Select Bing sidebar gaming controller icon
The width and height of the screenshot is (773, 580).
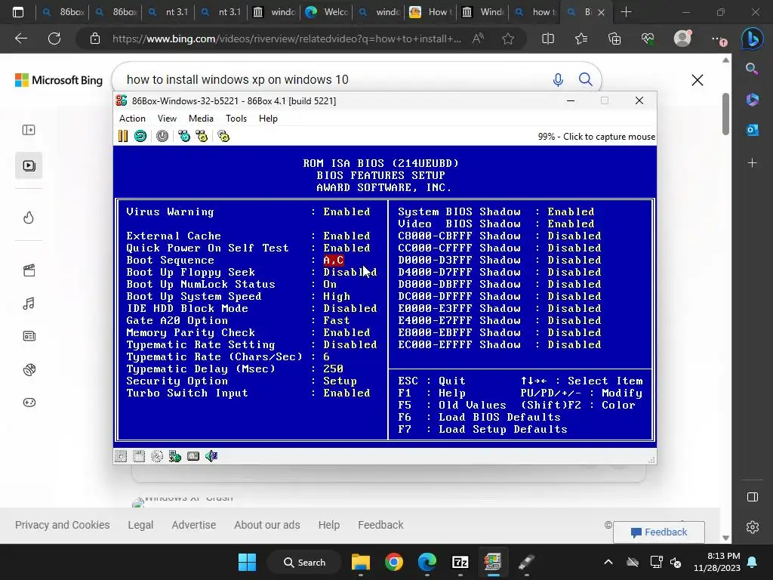click(x=29, y=403)
